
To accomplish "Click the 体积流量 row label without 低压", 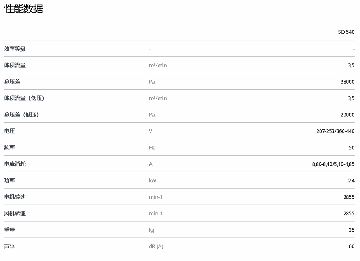I will pos(15,65).
